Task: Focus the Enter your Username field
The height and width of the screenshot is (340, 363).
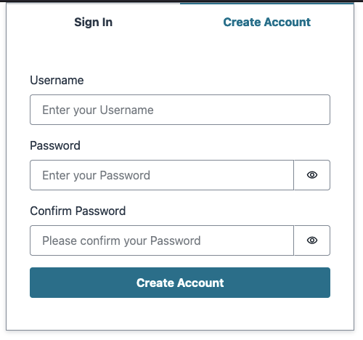Action: 180,110
